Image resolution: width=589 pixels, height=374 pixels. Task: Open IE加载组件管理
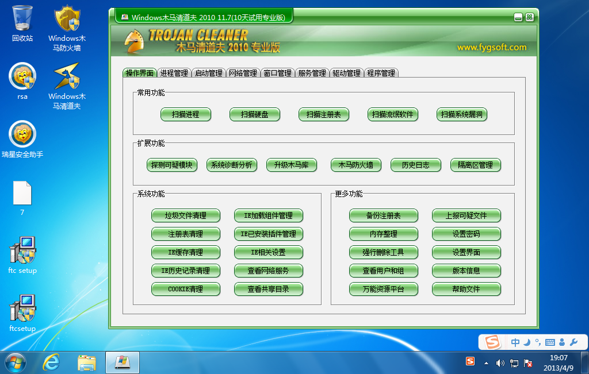click(x=268, y=215)
